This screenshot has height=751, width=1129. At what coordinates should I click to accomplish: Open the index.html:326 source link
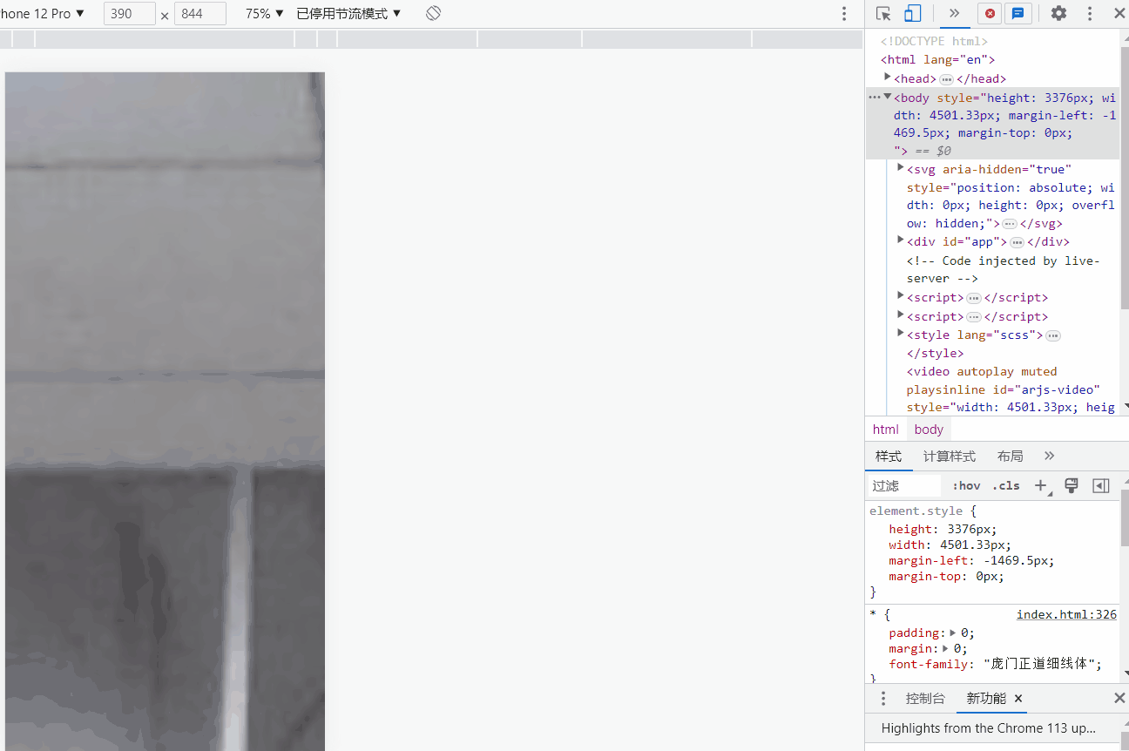tap(1065, 615)
